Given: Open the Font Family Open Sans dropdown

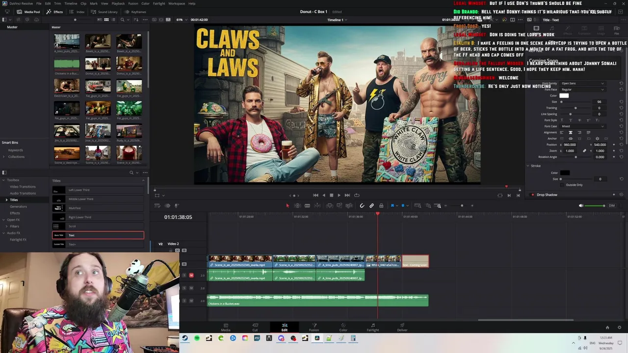Looking at the screenshot, I should point(582,83).
